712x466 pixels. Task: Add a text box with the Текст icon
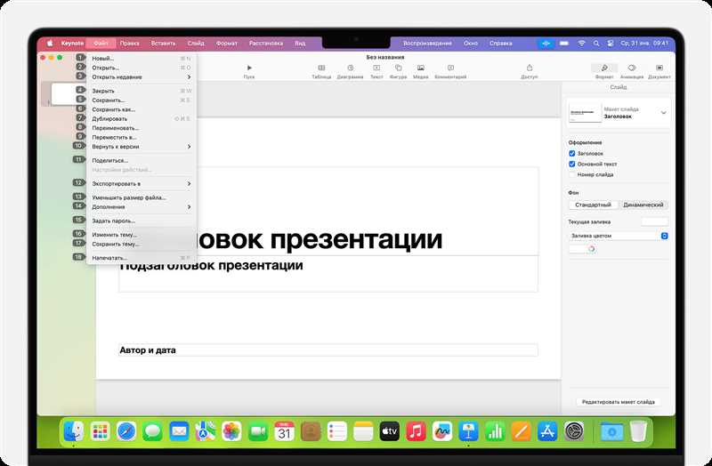point(376,68)
